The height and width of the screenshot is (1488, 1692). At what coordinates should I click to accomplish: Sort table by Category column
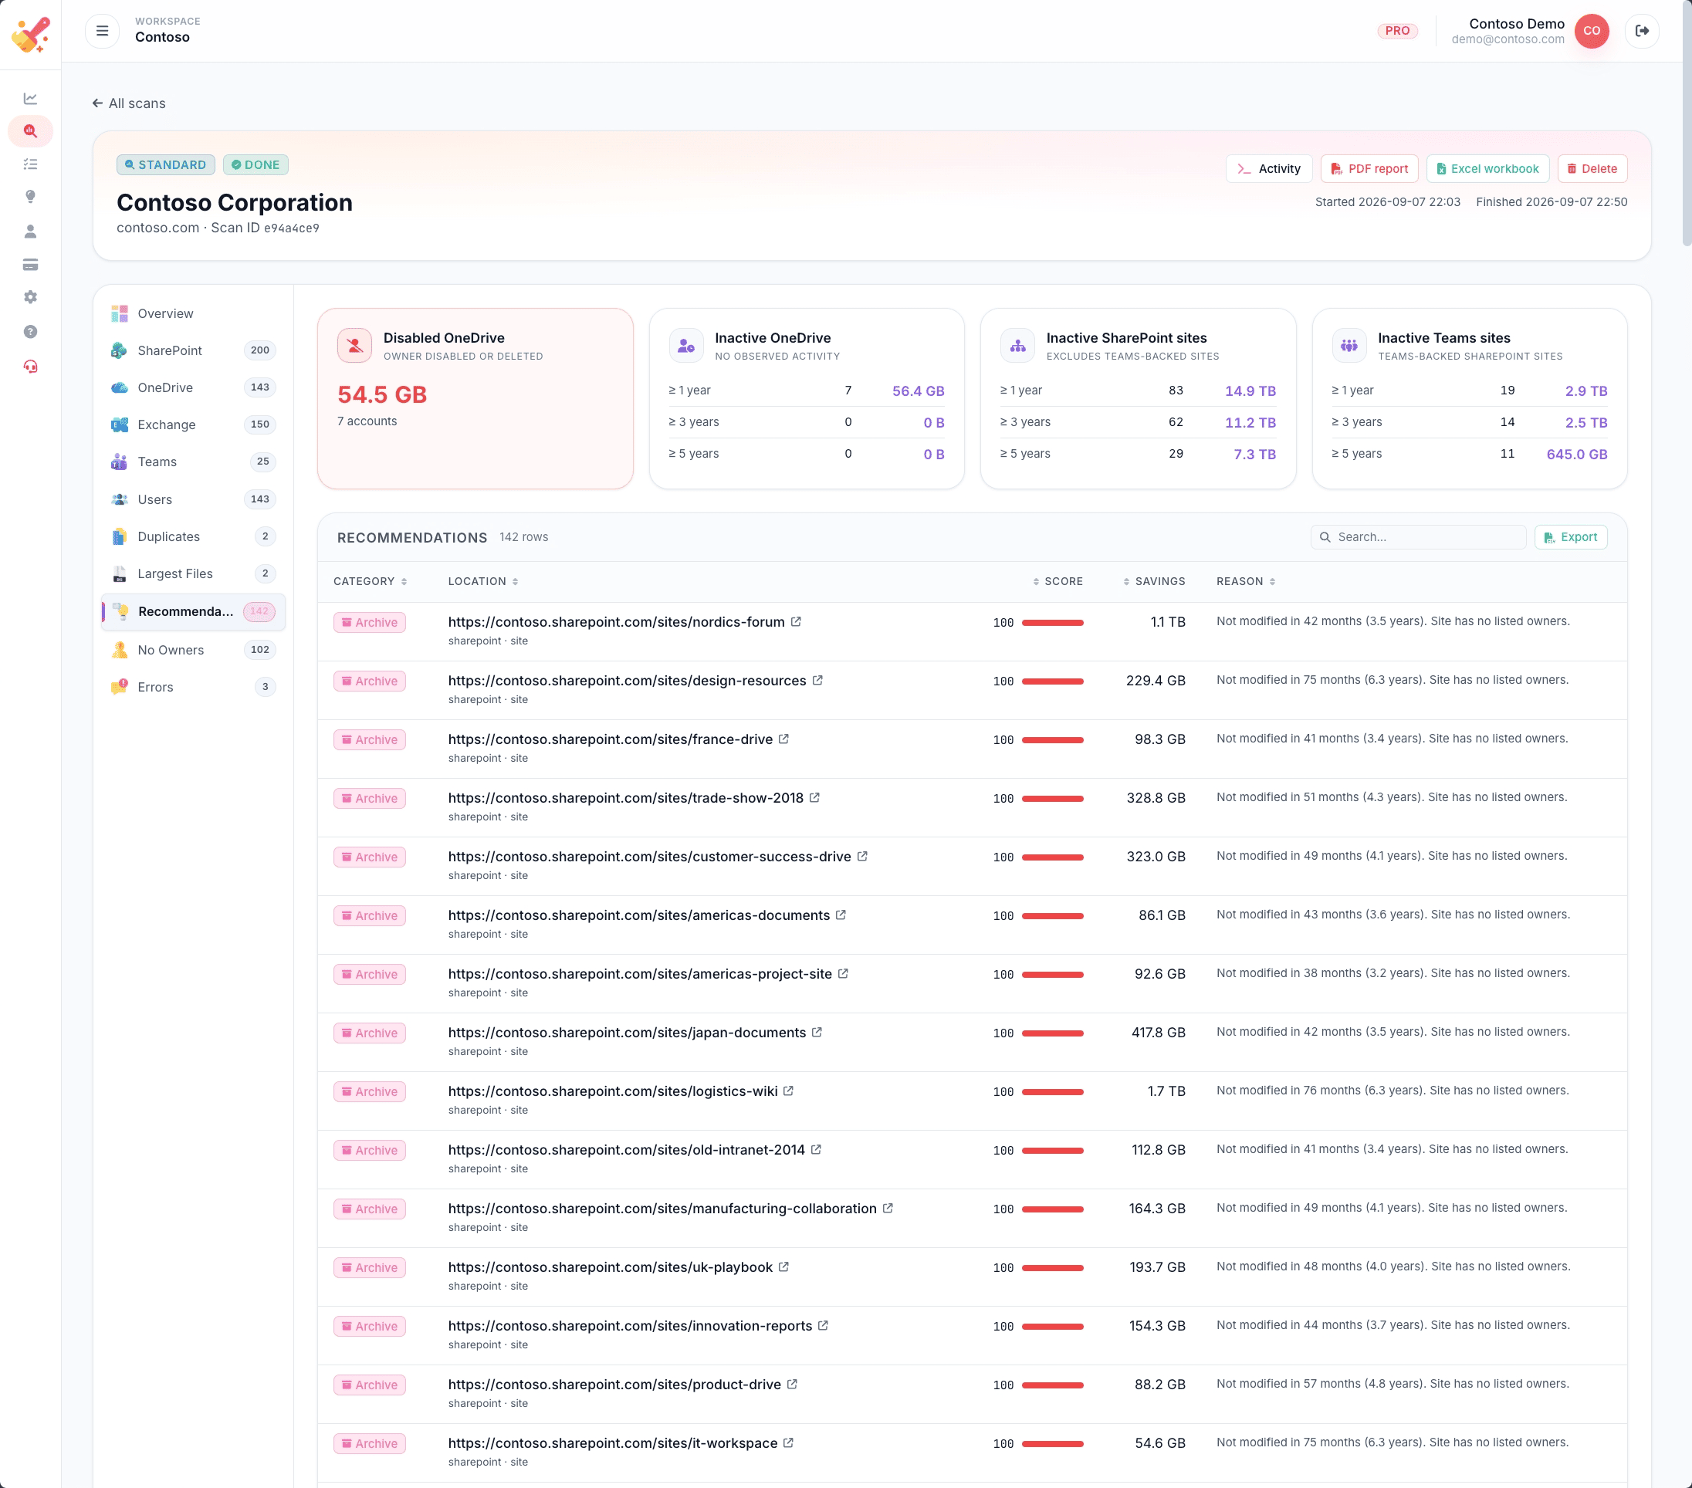click(x=370, y=582)
